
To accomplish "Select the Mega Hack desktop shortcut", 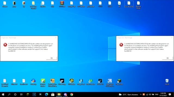I will click(x=81, y=82).
